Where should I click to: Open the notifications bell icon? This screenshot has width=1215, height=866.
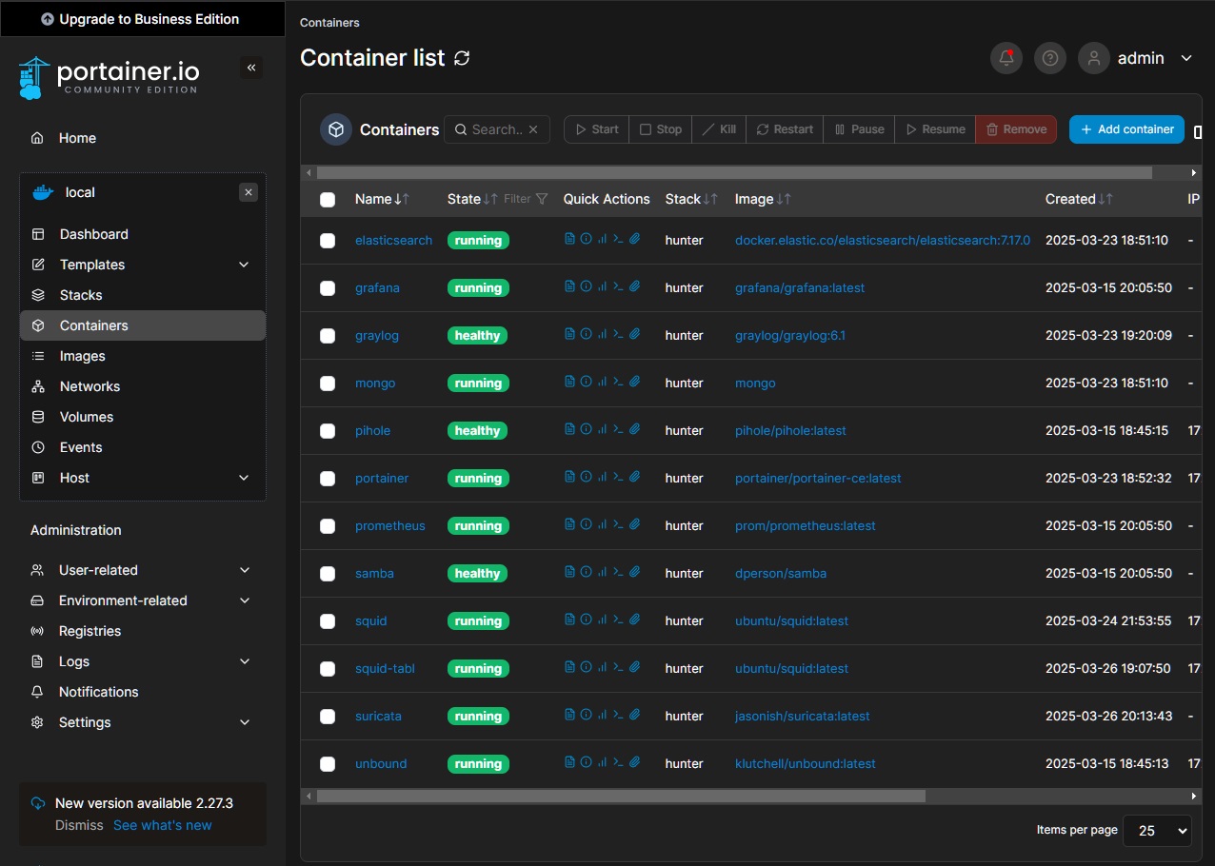(1006, 58)
